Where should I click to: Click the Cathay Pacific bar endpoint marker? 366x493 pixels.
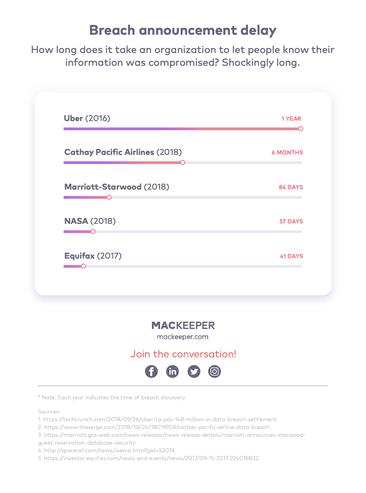click(183, 163)
